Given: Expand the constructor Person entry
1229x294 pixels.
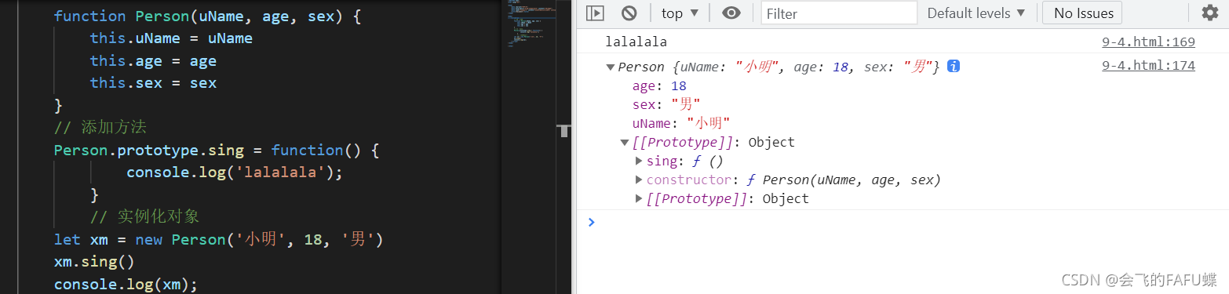Looking at the screenshot, I should (639, 180).
